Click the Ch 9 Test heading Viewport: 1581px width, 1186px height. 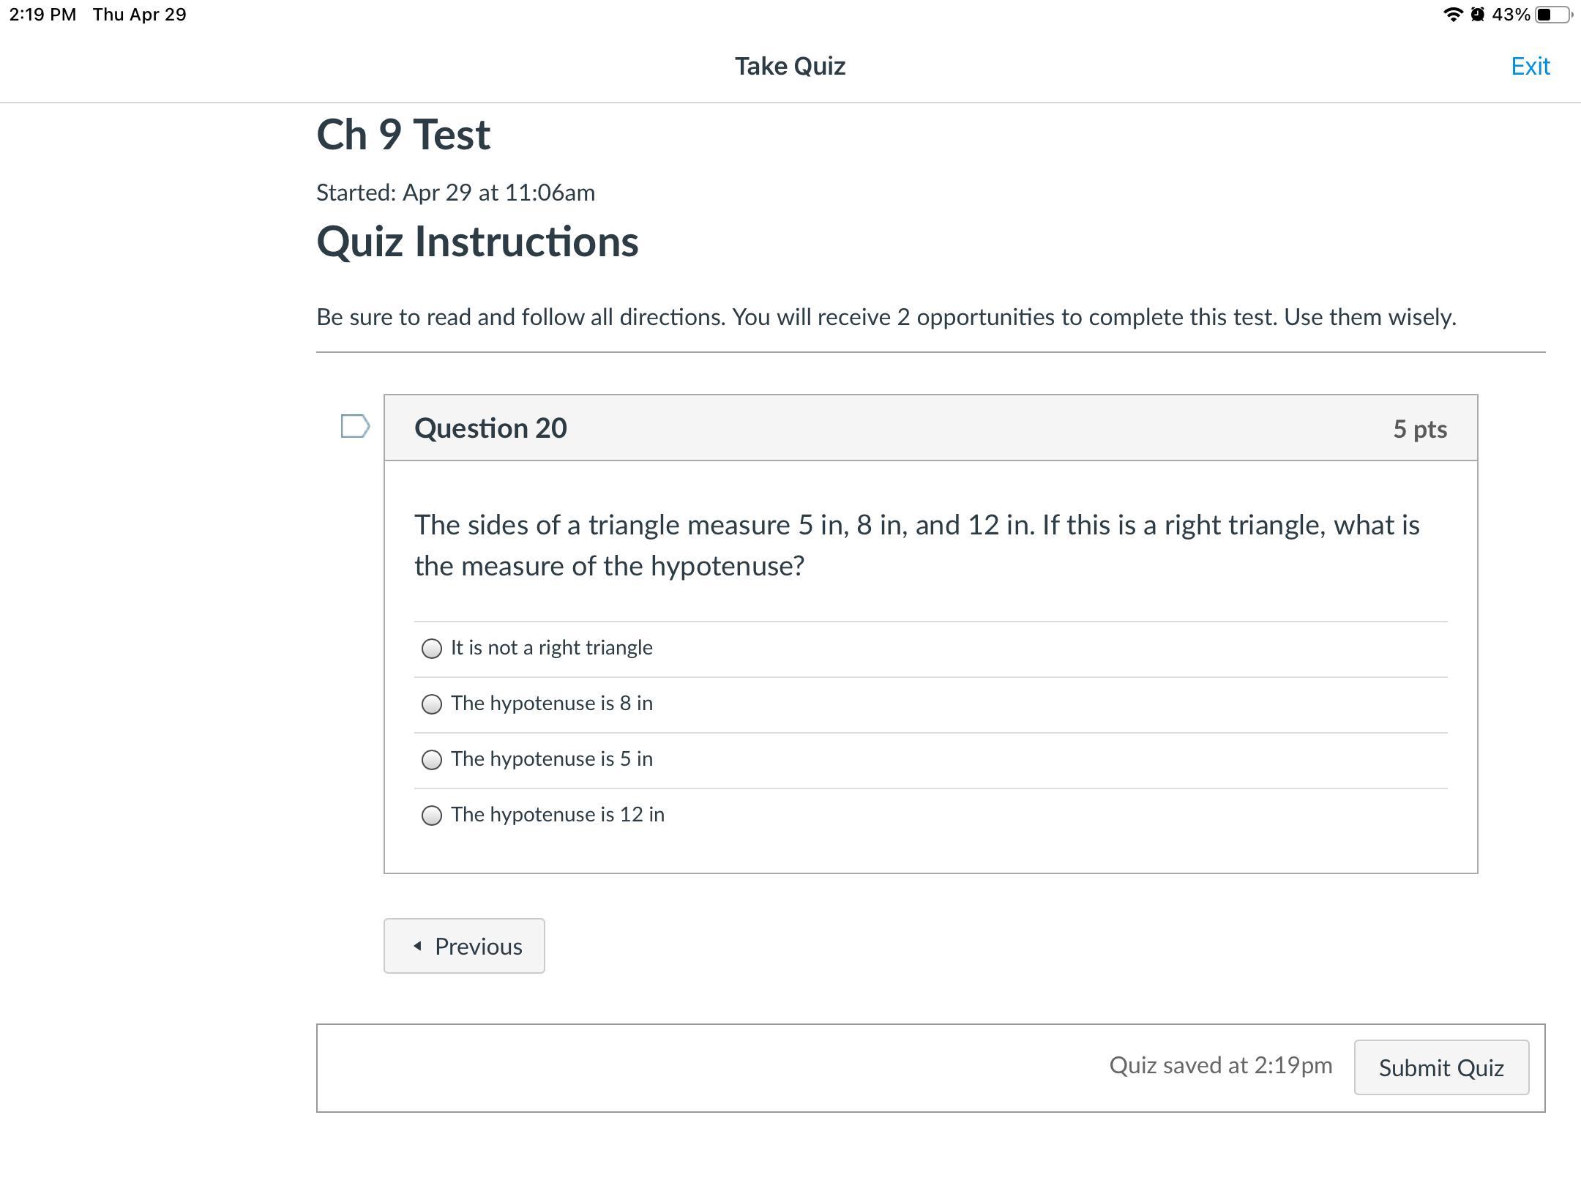403,135
